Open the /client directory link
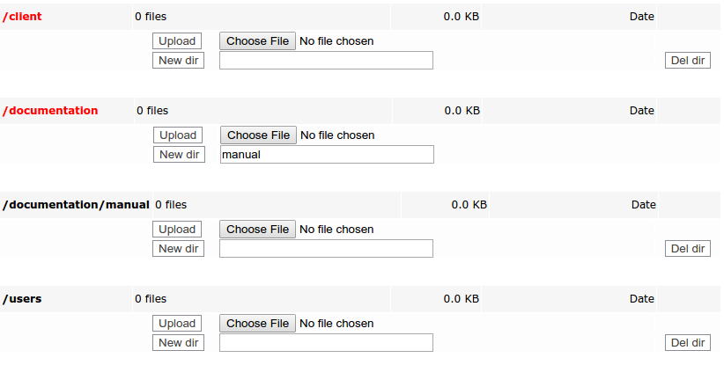This screenshot has width=724, height=387. click(23, 17)
